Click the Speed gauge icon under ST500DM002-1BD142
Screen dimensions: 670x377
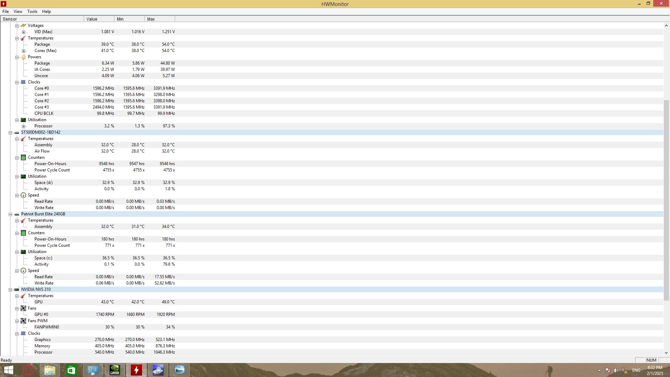point(23,195)
